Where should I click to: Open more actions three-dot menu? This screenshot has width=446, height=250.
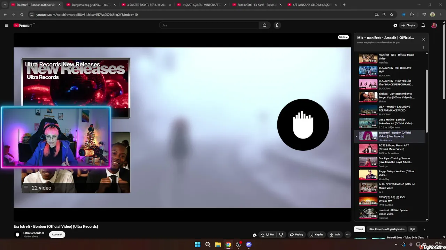[x=348, y=235]
